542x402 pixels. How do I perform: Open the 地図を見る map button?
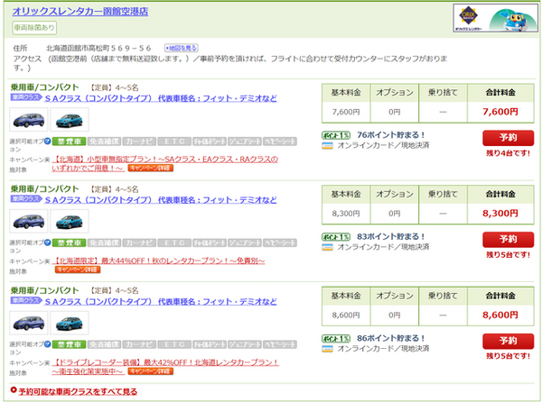click(182, 48)
